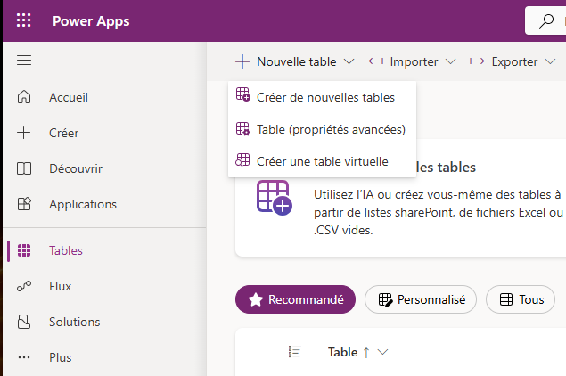Expand the Exporter dropdown chevron
This screenshot has height=376, width=566.
point(550,61)
